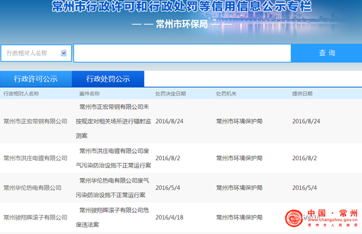Click the dropdown arrow icon beside 行政相对人名称
This screenshot has height=234, width=362.
(x=63, y=53)
